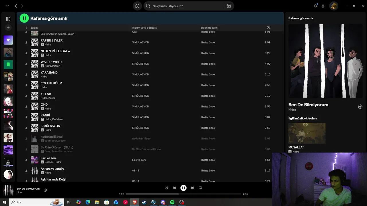
Task: Toggle the repeat button
Action: click(x=200, y=188)
